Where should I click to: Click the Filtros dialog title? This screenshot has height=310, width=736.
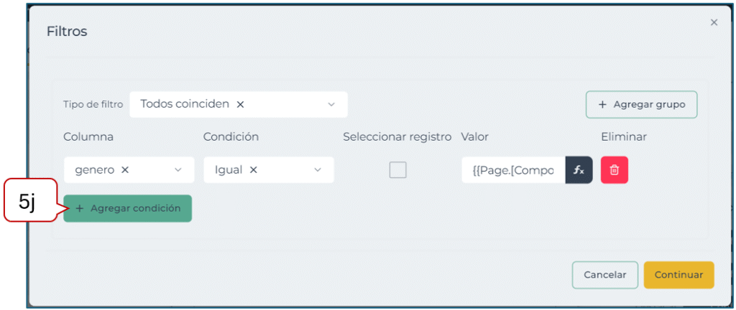point(67,32)
